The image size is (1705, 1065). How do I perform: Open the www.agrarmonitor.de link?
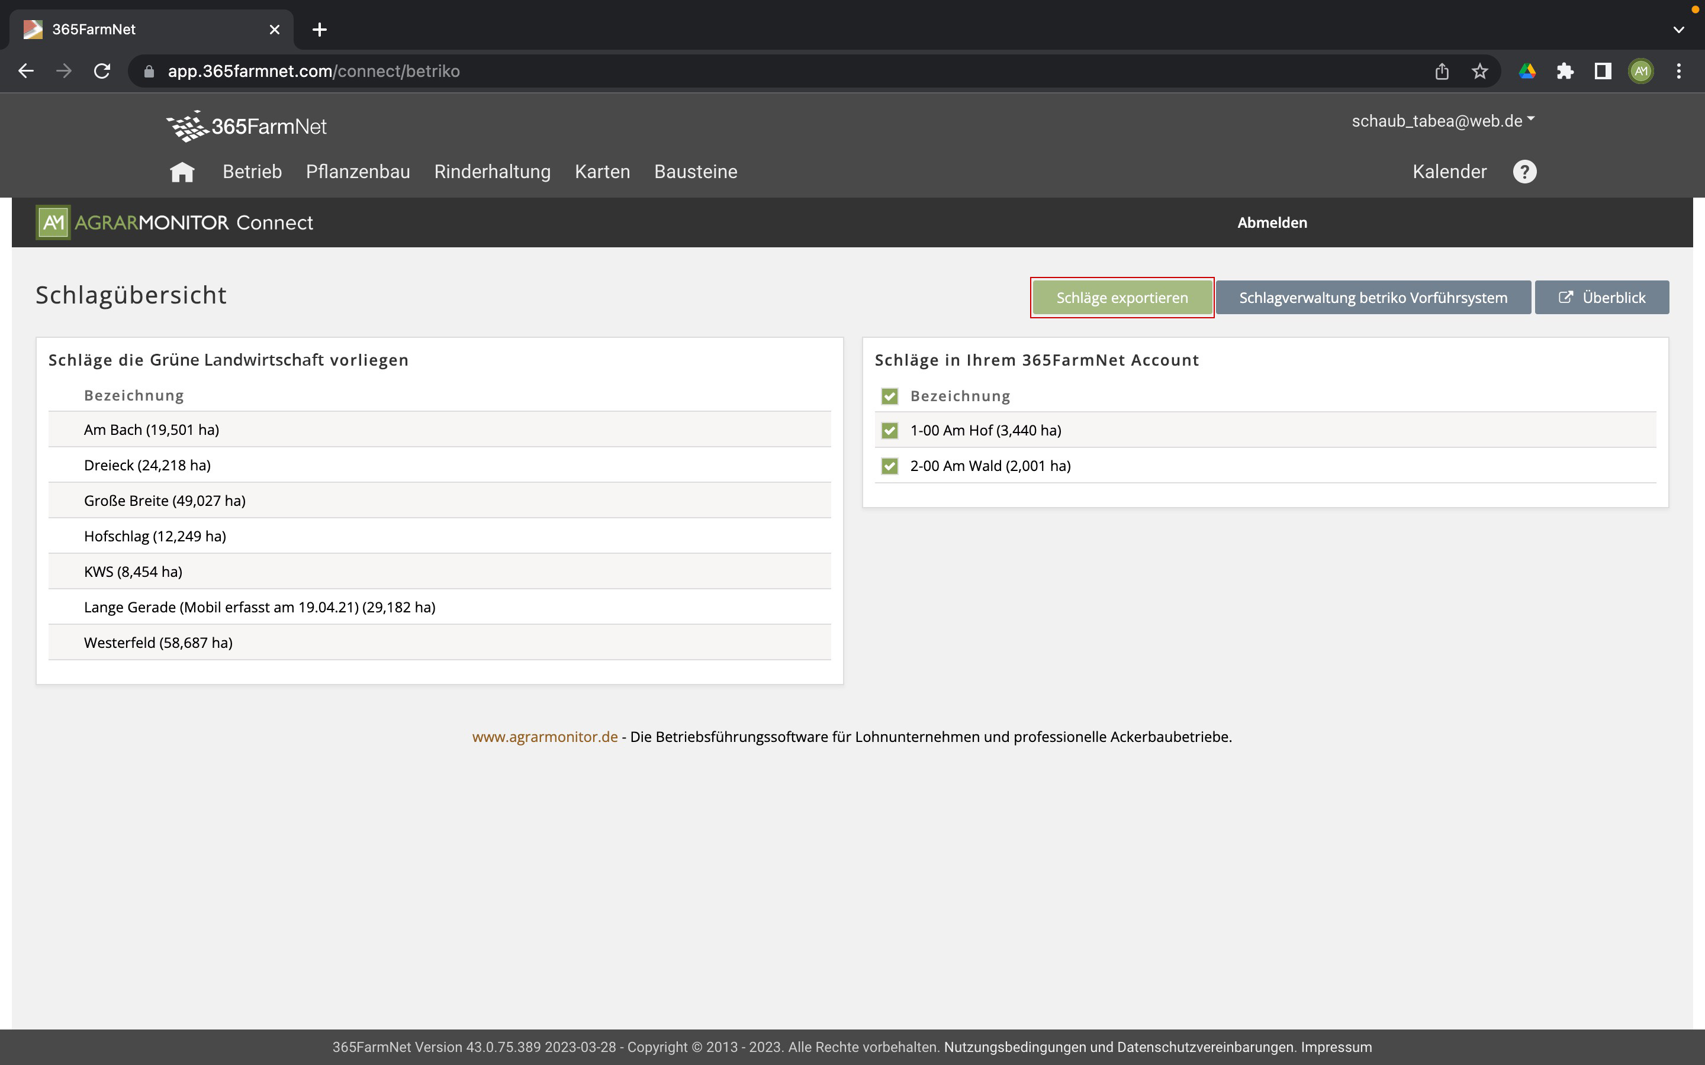pos(545,737)
